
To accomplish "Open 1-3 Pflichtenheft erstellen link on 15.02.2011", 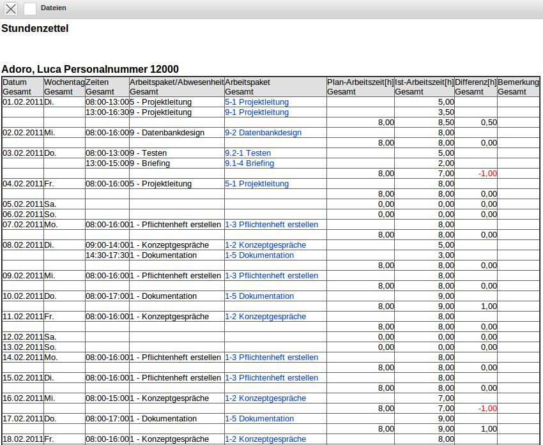I will pos(271,378).
